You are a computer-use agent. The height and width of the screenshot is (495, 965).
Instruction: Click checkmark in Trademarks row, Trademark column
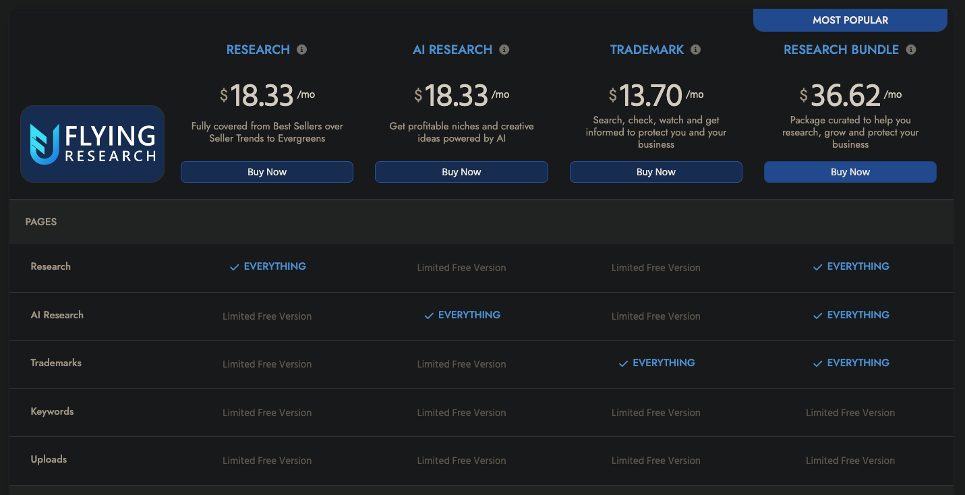click(623, 363)
